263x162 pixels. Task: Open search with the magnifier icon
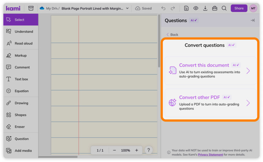pos(224,8)
